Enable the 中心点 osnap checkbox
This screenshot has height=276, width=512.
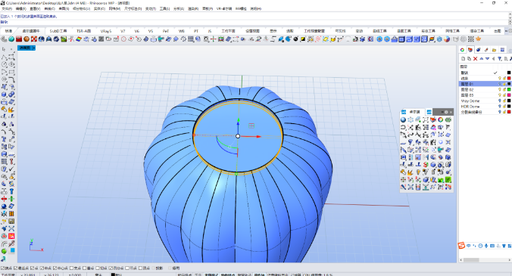pyautogui.click(x=55, y=268)
